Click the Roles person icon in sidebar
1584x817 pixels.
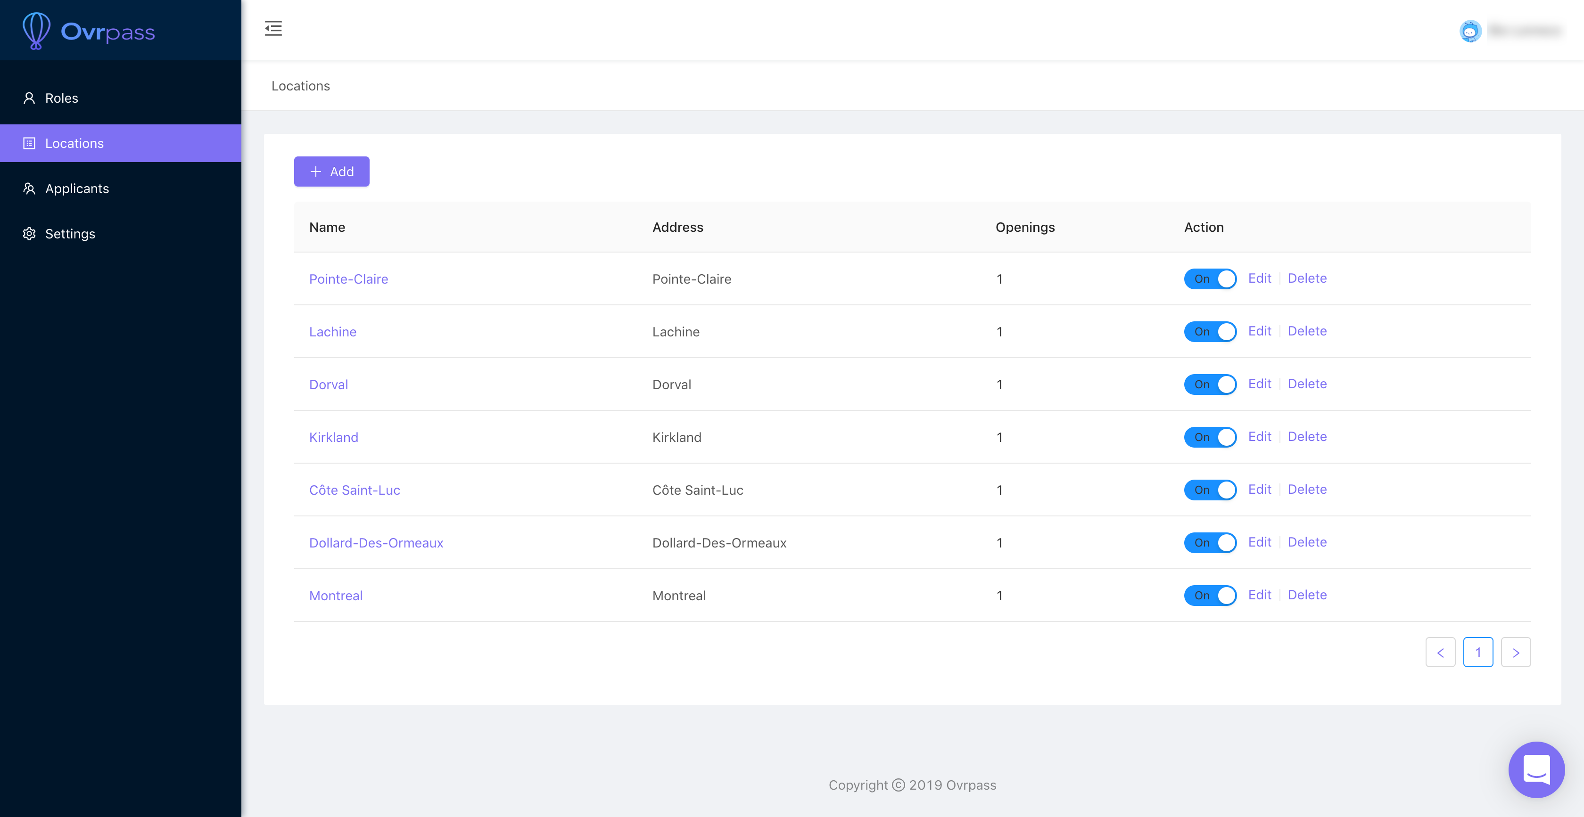coord(29,98)
